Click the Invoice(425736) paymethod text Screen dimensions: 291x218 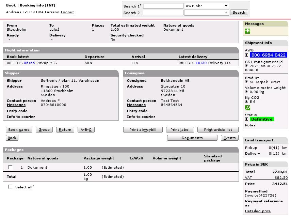(x=261, y=195)
